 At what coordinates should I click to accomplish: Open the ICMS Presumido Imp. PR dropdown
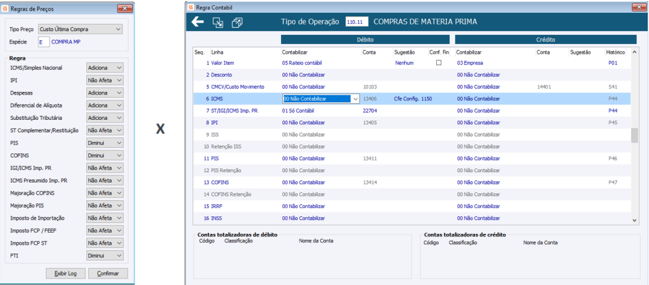click(104, 181)
